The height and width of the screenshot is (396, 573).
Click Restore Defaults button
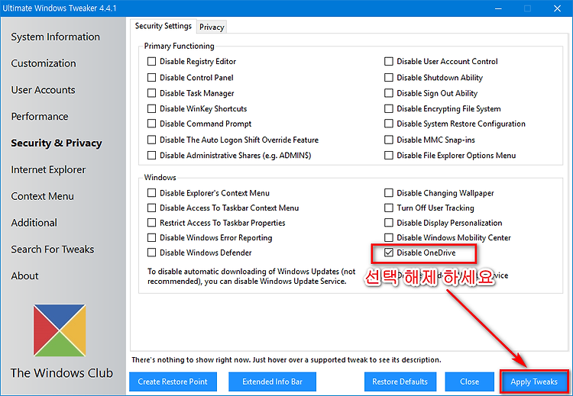click(400, 382)
